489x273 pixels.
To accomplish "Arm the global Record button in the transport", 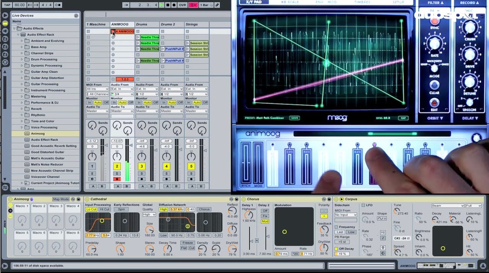I will pos(174,5).
